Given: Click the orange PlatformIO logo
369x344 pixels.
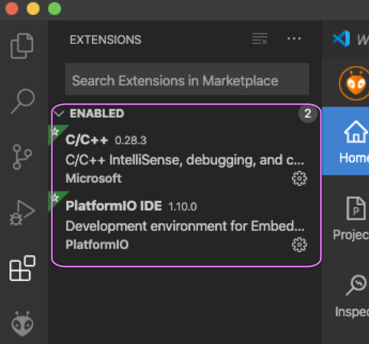Looking at the screenshot, I should pos(353,83).
